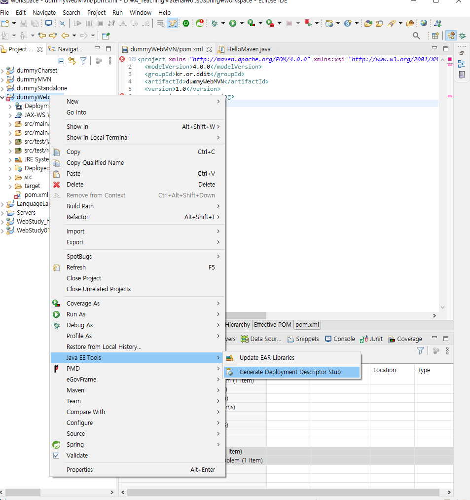Open the Run As submenu

137,314
